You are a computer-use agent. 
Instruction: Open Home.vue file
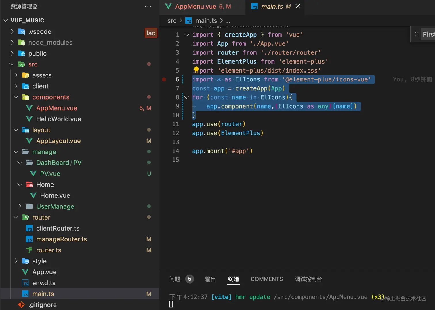pyautogui.click(x=55, y=195)
